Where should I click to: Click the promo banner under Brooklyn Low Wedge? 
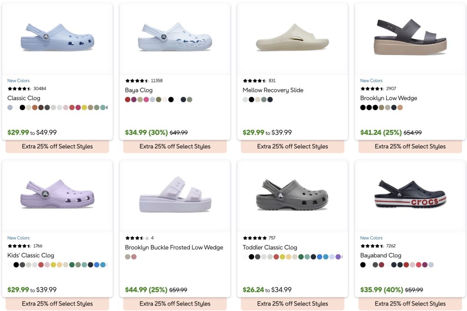(x=410, y=146)
